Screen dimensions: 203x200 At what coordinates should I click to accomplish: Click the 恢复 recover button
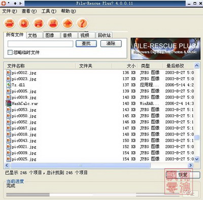[x=183, y=175]
